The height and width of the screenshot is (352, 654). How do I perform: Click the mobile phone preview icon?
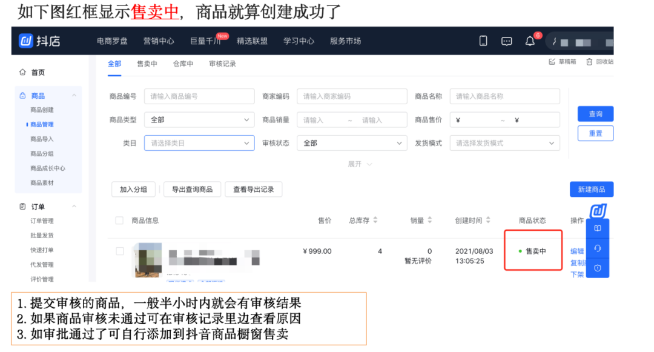click(483, 41)
